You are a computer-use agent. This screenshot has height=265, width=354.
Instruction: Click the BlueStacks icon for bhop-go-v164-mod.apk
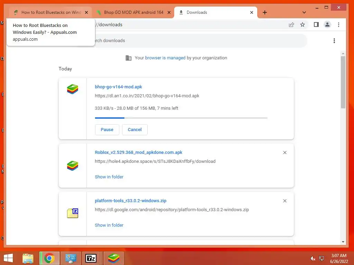click(x=73, y=89)
